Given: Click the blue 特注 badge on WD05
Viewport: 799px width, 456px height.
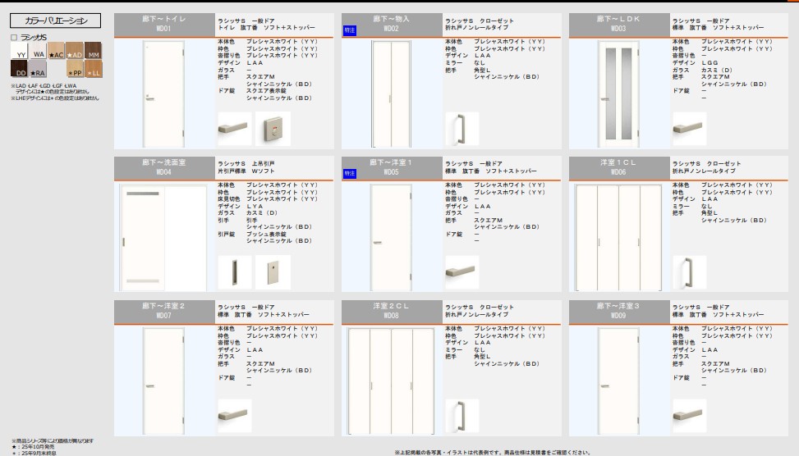Looking at the screenshot, I should [x=349, y=174].
